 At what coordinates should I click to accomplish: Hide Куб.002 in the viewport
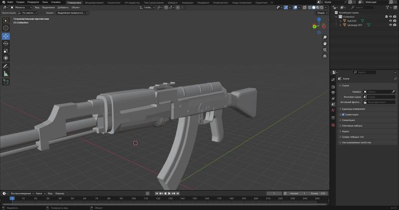click(x=391, y=21)
